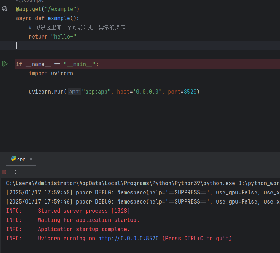Click the highlighted if __name__ line
Viewport: 280px width, 253px height.
click(x=57, y=64)
